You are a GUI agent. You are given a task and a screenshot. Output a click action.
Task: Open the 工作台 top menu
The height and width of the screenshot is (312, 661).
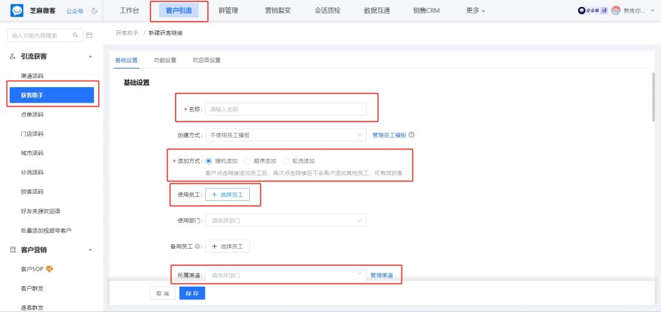click(129, 11)
